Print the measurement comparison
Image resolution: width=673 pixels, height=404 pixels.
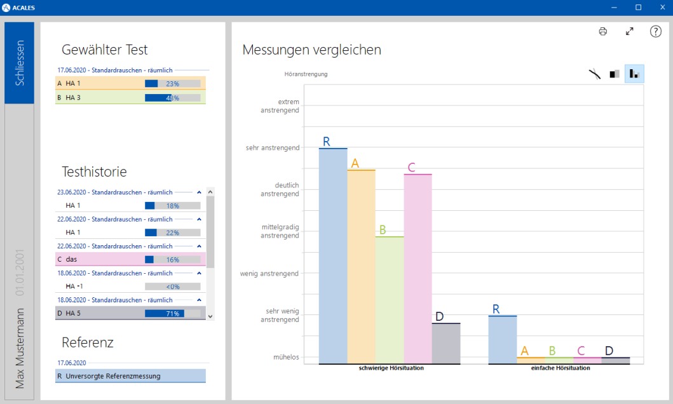coord(602,32)
